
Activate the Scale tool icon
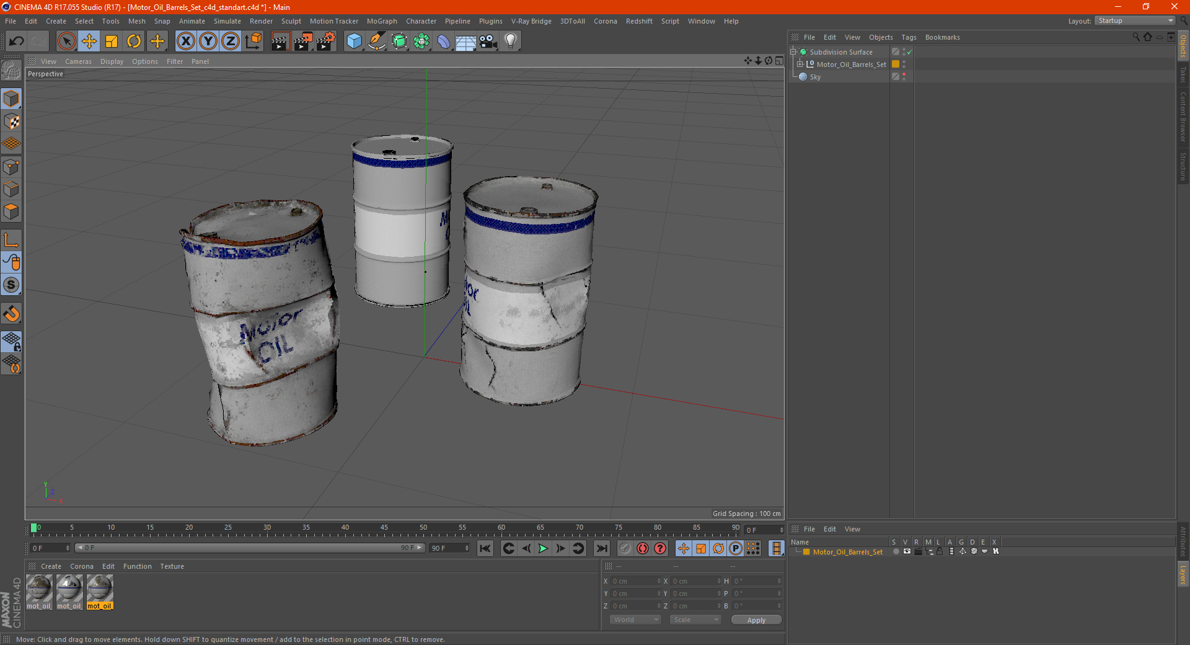point(112,42)
